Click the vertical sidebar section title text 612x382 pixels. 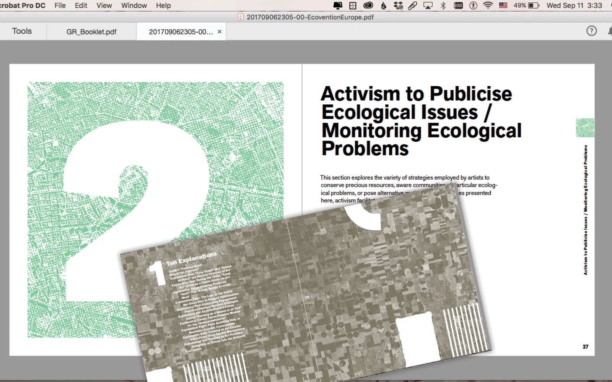(585, 210)
